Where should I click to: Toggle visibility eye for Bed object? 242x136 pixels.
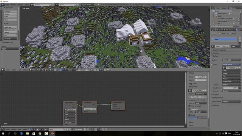234,23
